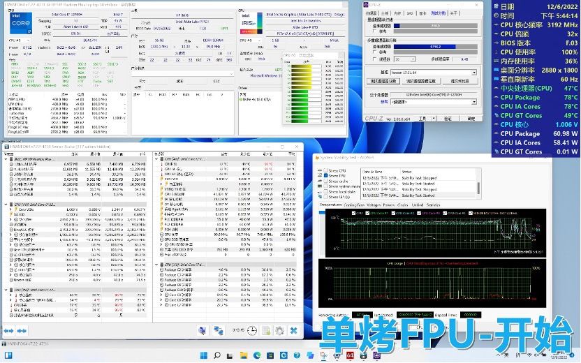The width and height of the screenshot is (581, 363).
Task: Click the expand-all arrows icon in HWiNFO sensor toolbar
Action: click(x=9, y=330)
